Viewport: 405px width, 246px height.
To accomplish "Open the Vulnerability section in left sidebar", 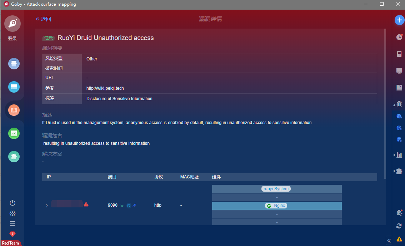I will coord(14,110).
